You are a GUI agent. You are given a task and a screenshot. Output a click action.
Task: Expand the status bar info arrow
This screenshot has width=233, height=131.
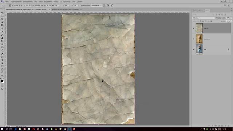click(x=32, y=126)
